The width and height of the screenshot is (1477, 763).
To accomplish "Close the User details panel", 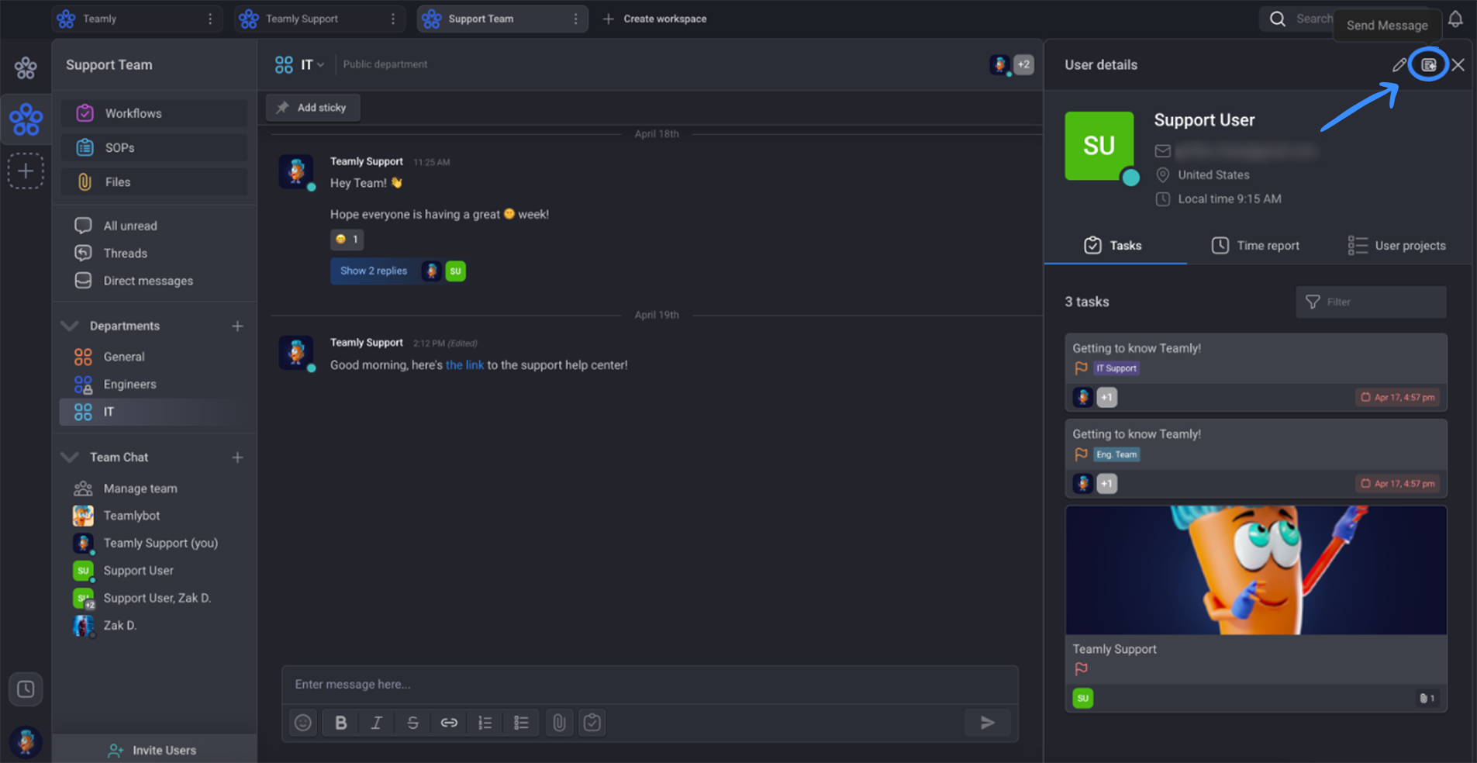I will click(1458, 65).
